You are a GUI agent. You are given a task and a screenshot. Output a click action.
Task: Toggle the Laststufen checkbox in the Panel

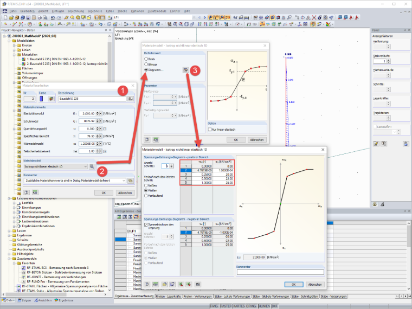point(375,127)
